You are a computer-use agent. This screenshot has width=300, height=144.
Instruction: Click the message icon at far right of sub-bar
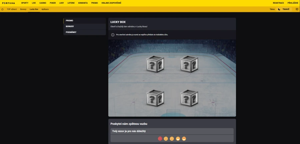(297, 9)
